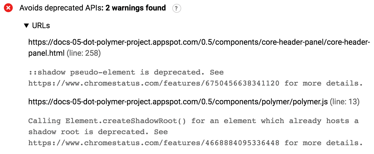Open the help question mark icon

tap(176, 9)
